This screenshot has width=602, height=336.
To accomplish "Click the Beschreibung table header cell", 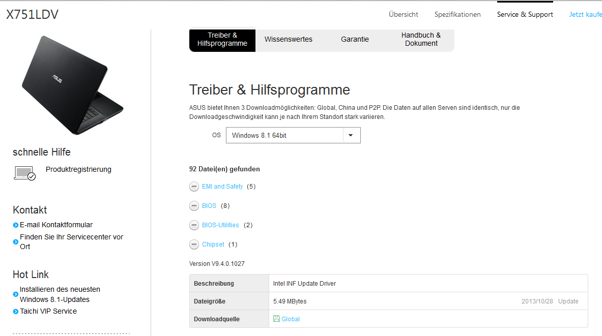I will coord(230,284).
